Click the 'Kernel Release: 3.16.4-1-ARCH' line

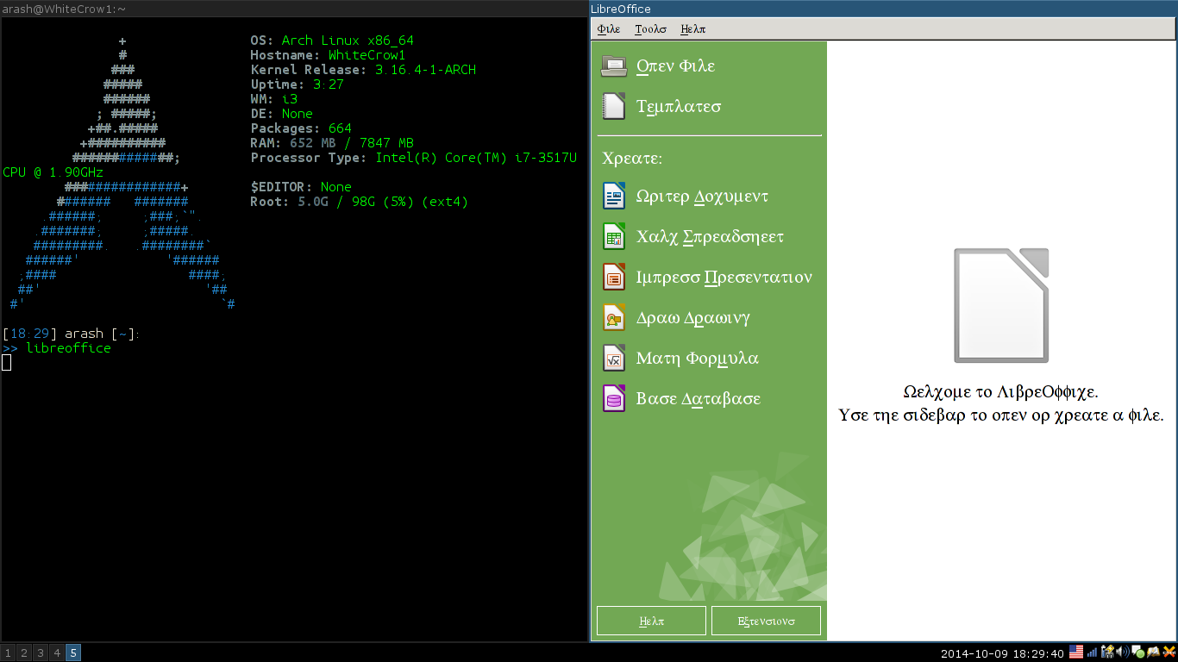tap(363, 70)
